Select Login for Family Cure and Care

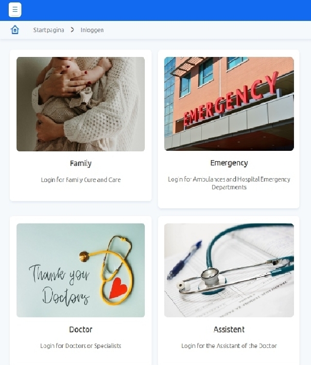(81, 180)
